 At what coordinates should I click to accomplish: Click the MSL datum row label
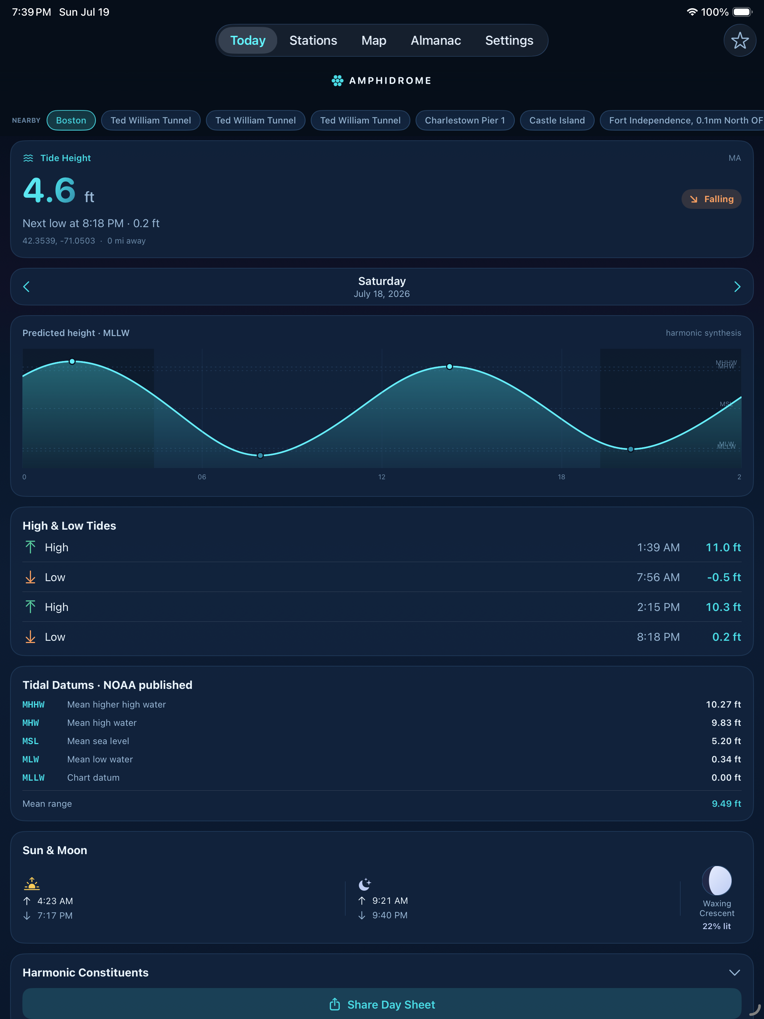[x=31, y=741]
